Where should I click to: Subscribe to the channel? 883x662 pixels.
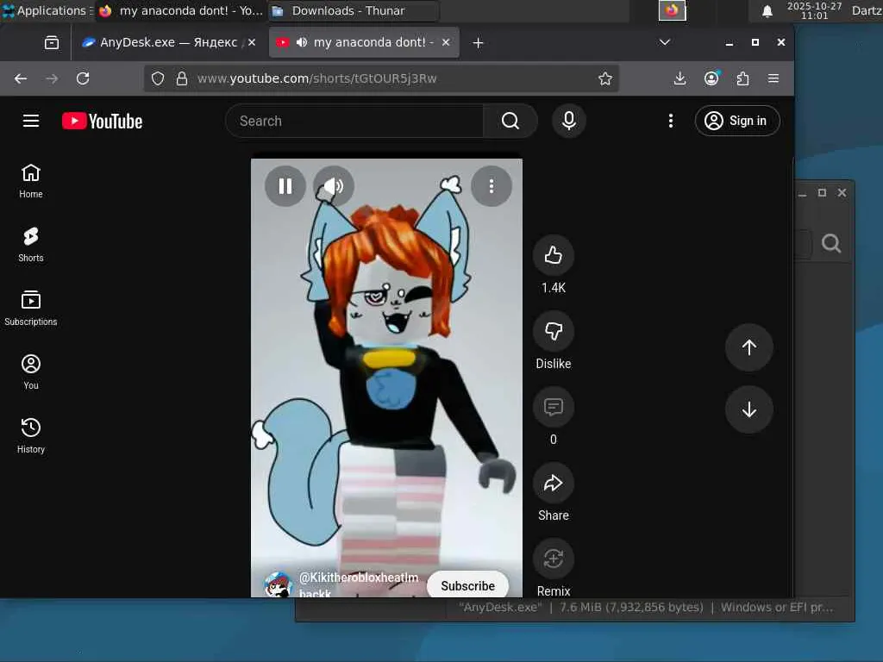(x=467, y=586)
